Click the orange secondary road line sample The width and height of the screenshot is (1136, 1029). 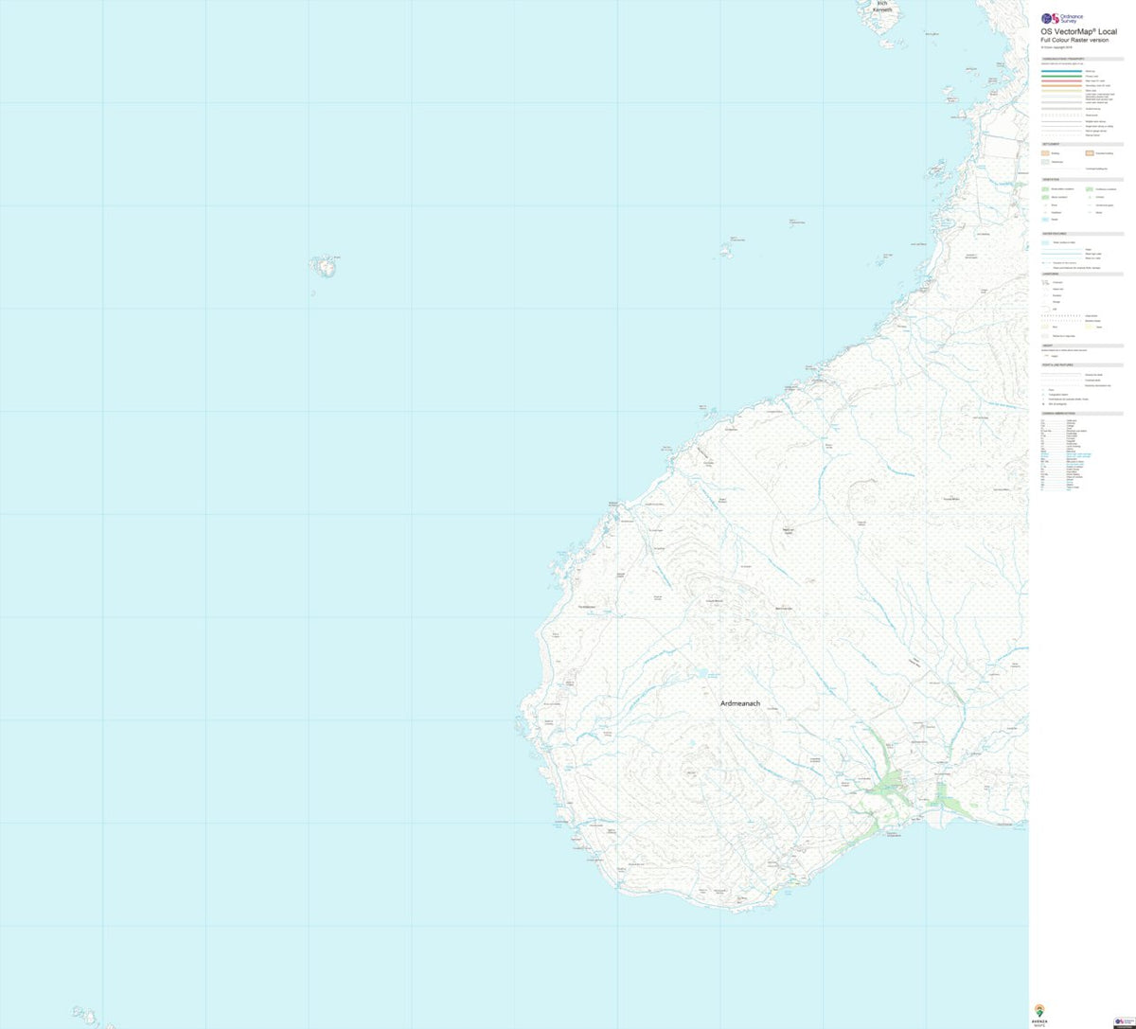point(1061,86)
